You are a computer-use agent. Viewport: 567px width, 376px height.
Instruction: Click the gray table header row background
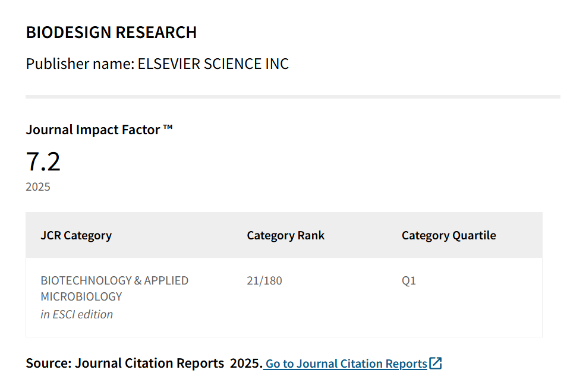284,235
